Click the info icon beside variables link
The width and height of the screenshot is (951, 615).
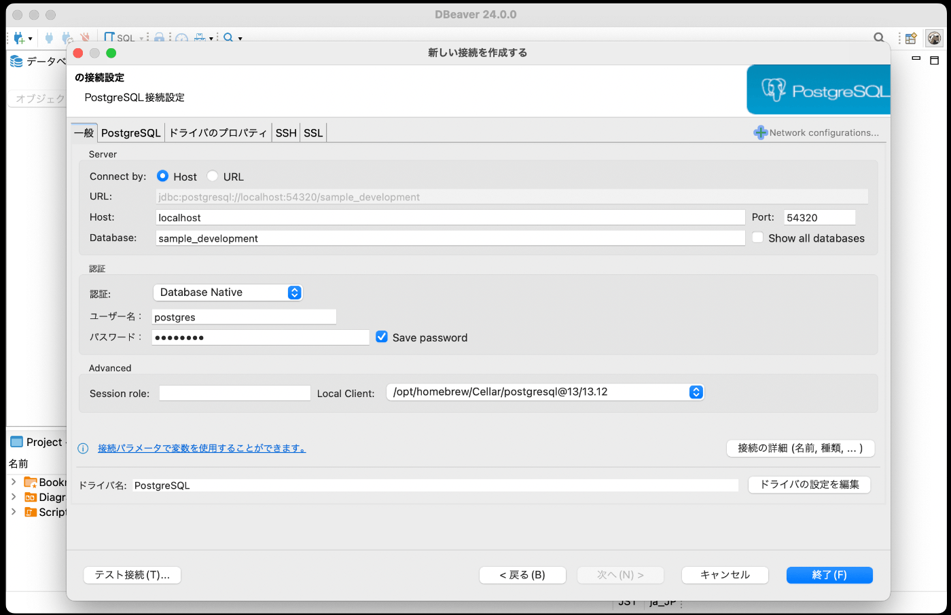pyautogui.click(x=83, y=448)
